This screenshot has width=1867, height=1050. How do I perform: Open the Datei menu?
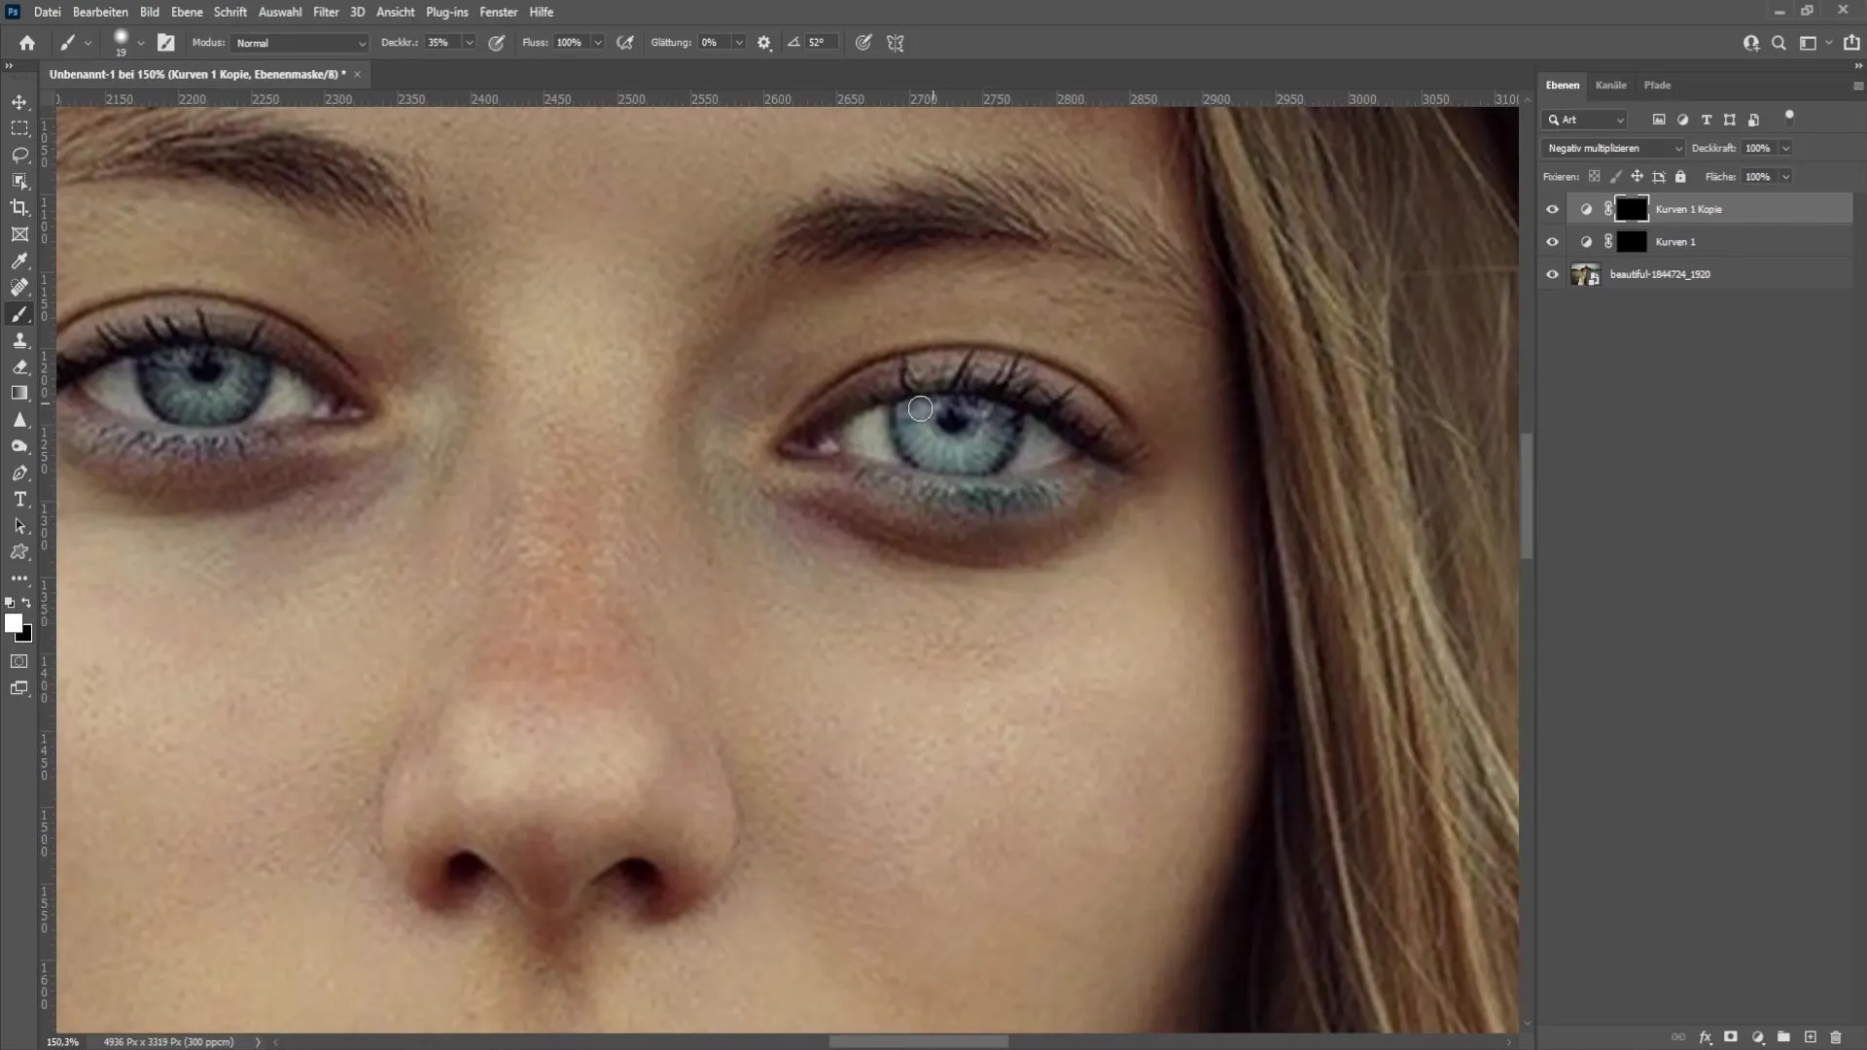pos(47,12)
